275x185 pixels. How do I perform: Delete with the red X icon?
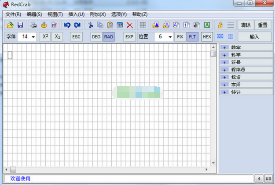130,25
